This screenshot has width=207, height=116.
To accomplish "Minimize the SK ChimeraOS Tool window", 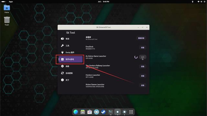I will [138, 27].
